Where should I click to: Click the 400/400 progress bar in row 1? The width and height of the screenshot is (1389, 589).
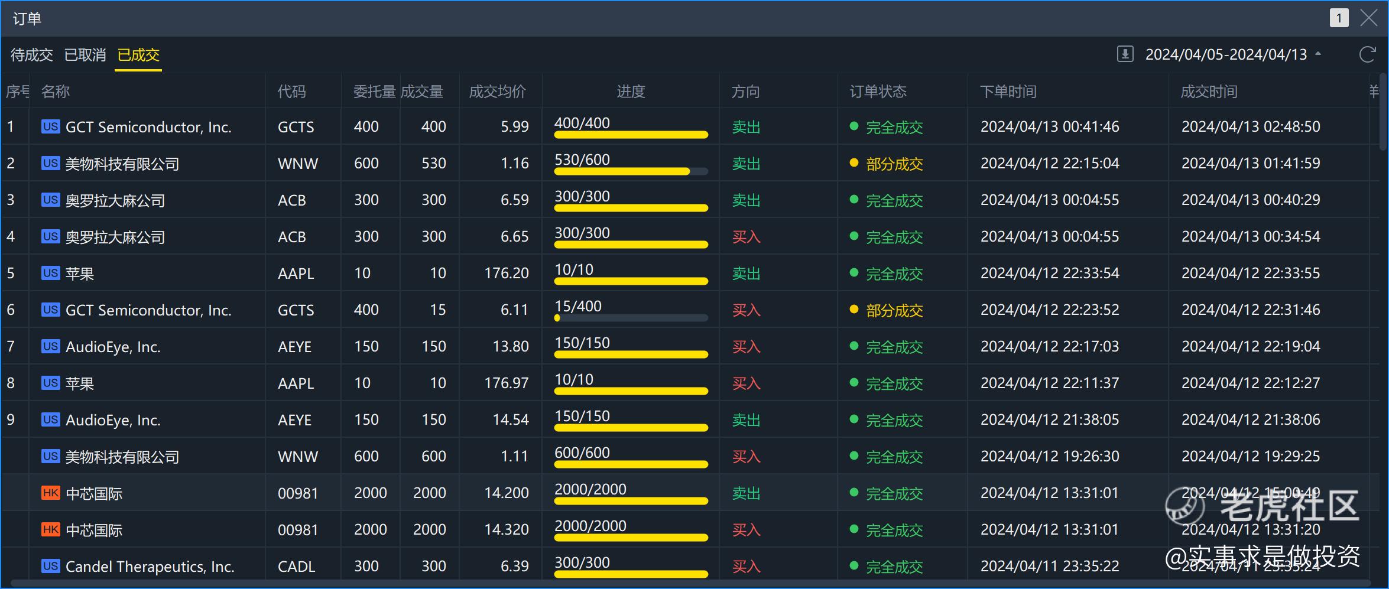pyautogui.click(x=631, y=135)
